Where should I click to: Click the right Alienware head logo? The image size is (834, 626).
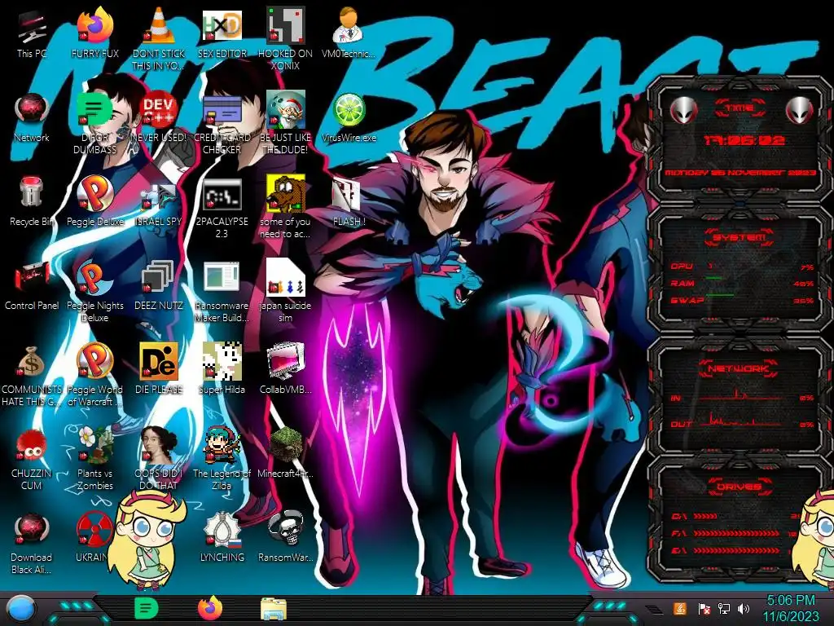tap(800, 110)
